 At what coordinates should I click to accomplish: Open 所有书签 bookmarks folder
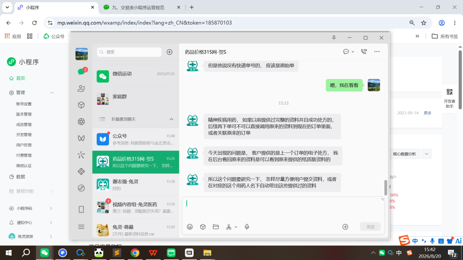point(445,36)
